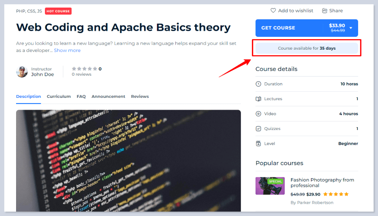Switch to the Curriculum tab
The image size is (378, 216).
[x=59, y=96]
